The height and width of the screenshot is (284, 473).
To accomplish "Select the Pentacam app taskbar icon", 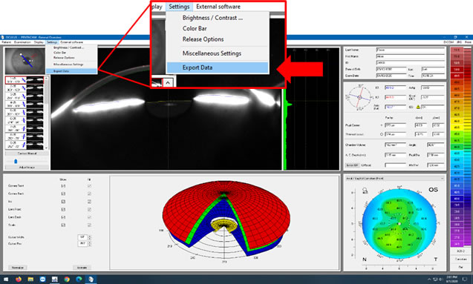I will [x=91, y=280].
